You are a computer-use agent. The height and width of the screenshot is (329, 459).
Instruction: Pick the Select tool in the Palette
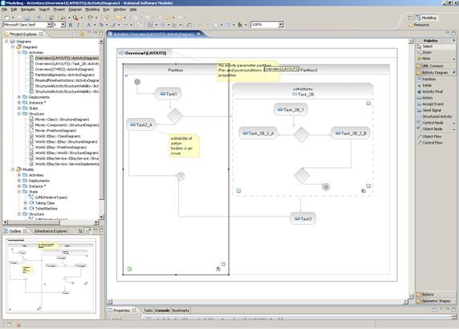click(x=435, y=47)
